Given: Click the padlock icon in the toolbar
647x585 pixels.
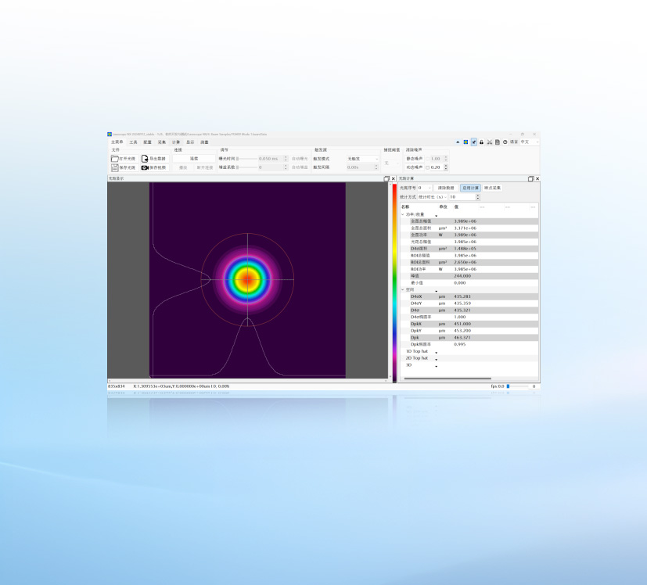Looking at the screenshot, I should (x=482, y=142).
